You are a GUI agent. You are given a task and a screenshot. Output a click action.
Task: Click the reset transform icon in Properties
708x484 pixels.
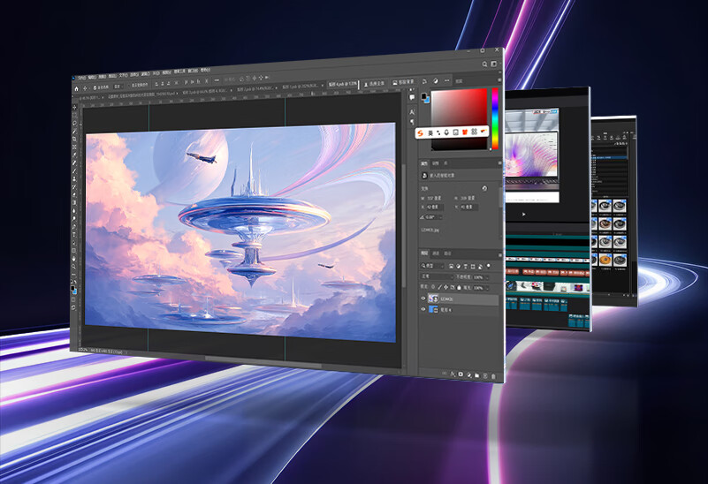click(x=483, y=186)
